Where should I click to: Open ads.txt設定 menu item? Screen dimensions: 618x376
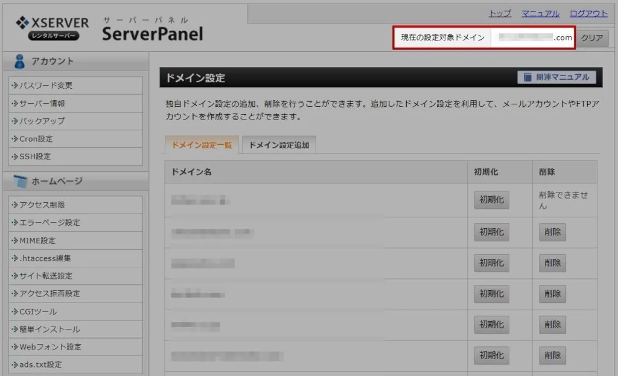75,365
